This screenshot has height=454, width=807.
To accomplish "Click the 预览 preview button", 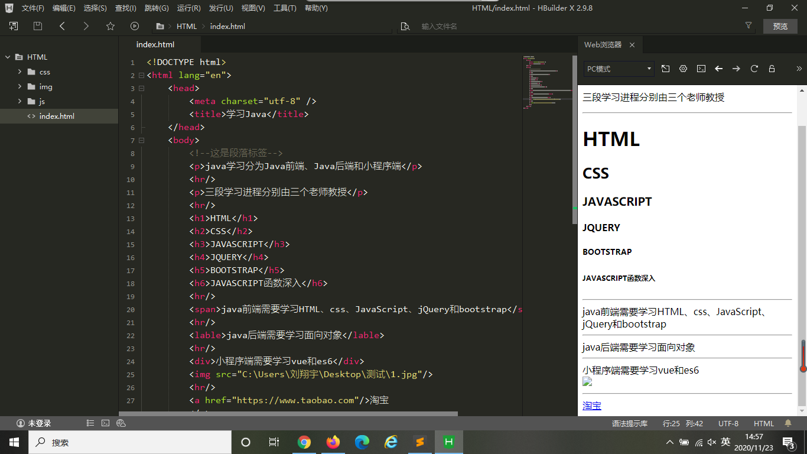I will coord(780,26).
